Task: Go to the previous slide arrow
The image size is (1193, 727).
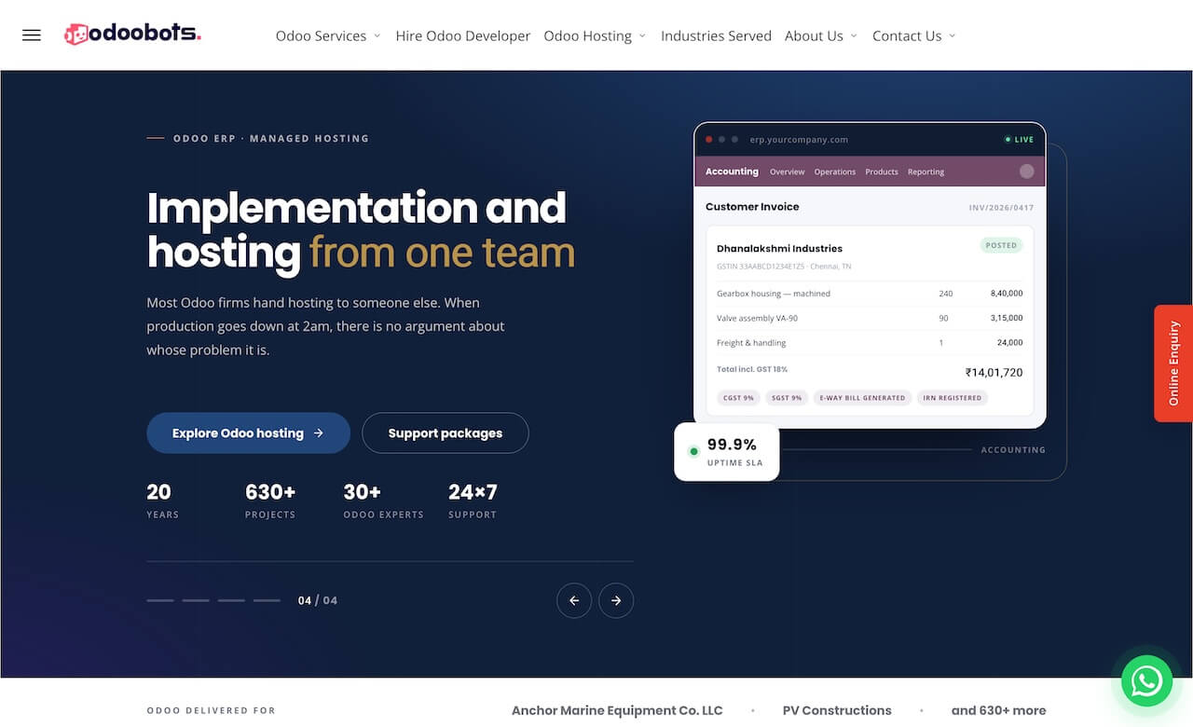Action: 574,600
